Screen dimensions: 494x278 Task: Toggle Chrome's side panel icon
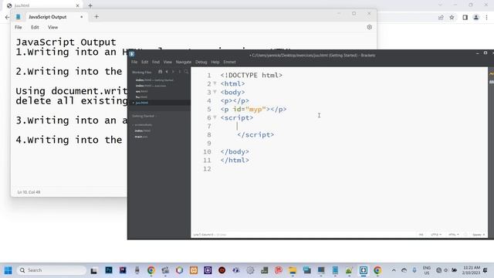click(x=465, y=18)
